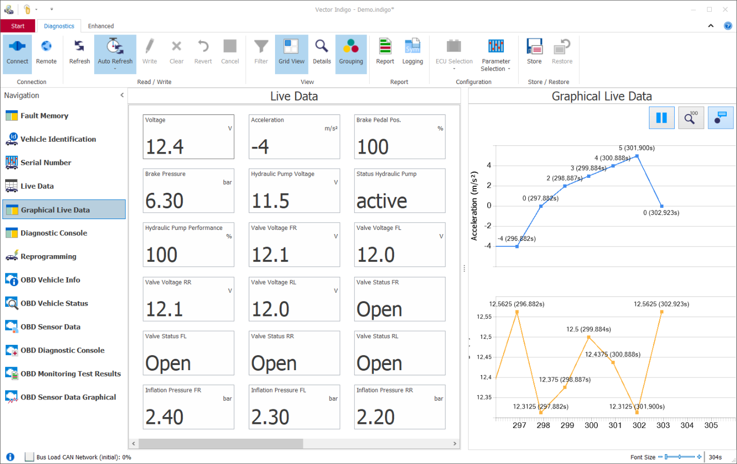Open the Remote connection tool
Screen dimensions: 737x464
click(x=46, y=54)
